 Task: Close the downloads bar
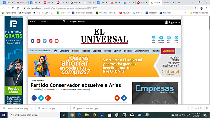click(x=207, y=108)
